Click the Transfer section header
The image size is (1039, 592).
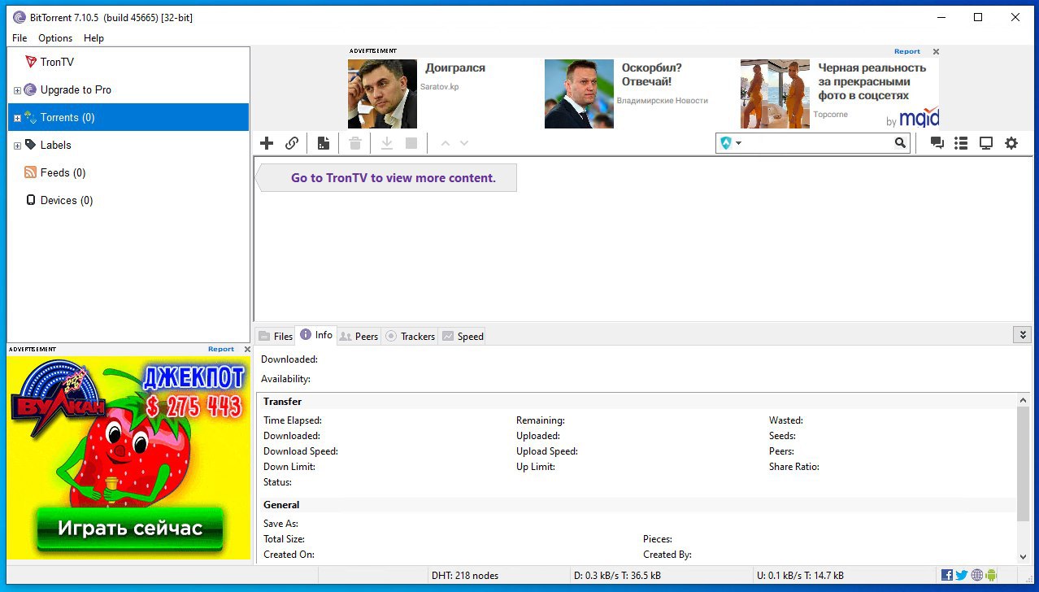point(282,402)
